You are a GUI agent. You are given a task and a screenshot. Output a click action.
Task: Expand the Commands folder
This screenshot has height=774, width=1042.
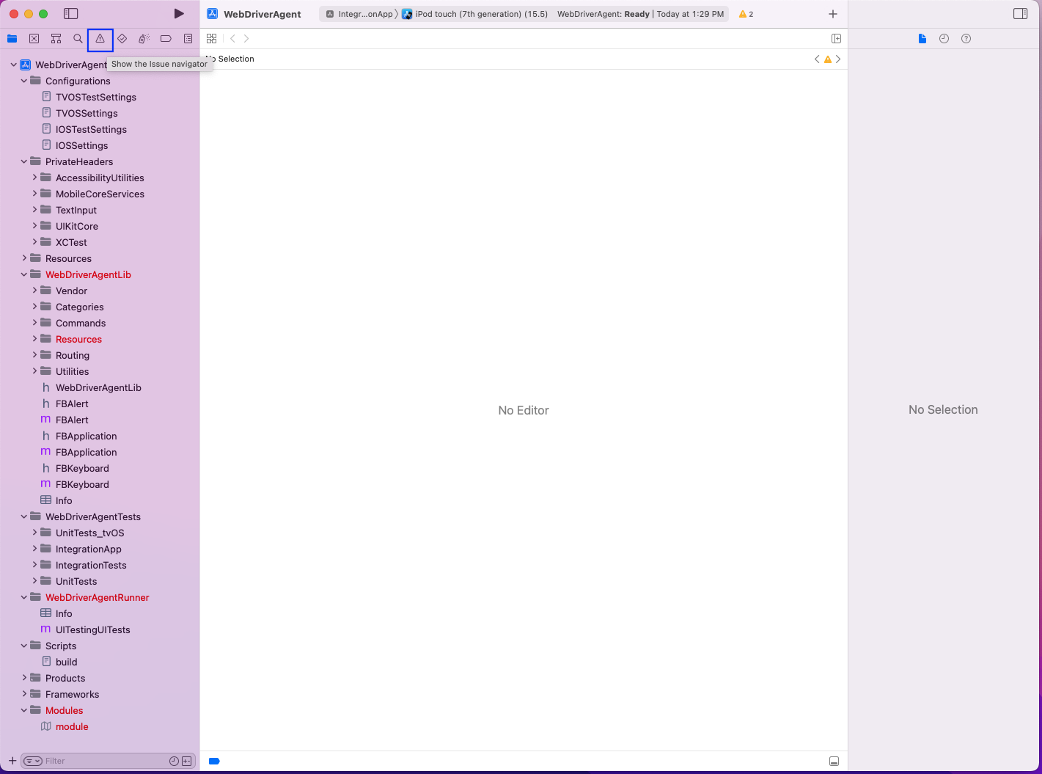pos(34,323)
